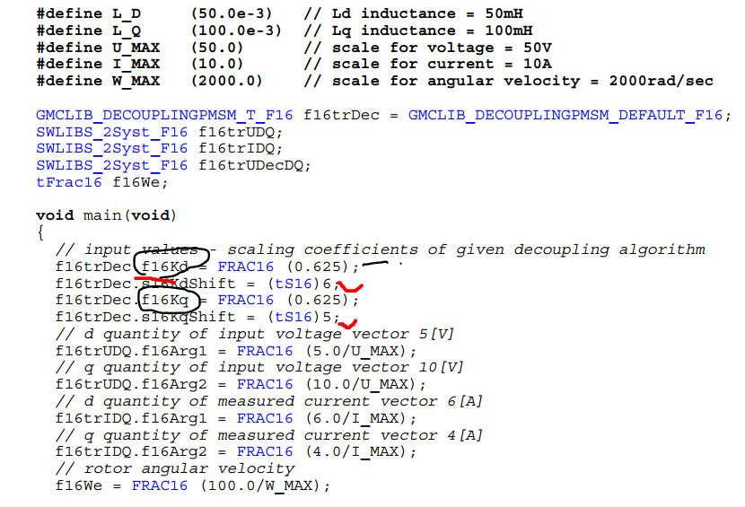This screenshot has width=745, height=507.
Task: Click the L_Q define value (100.0e-3)
Action: 236,31
